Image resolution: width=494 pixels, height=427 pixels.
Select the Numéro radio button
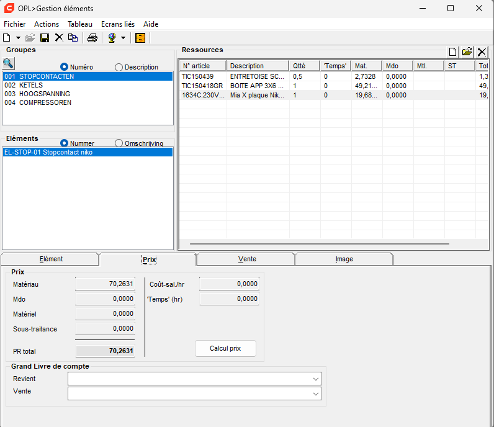tap(64, 67)
